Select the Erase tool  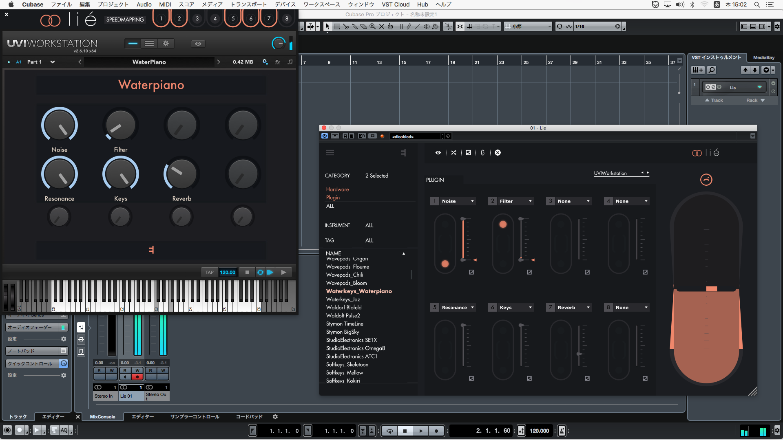(x=364, y=26)
